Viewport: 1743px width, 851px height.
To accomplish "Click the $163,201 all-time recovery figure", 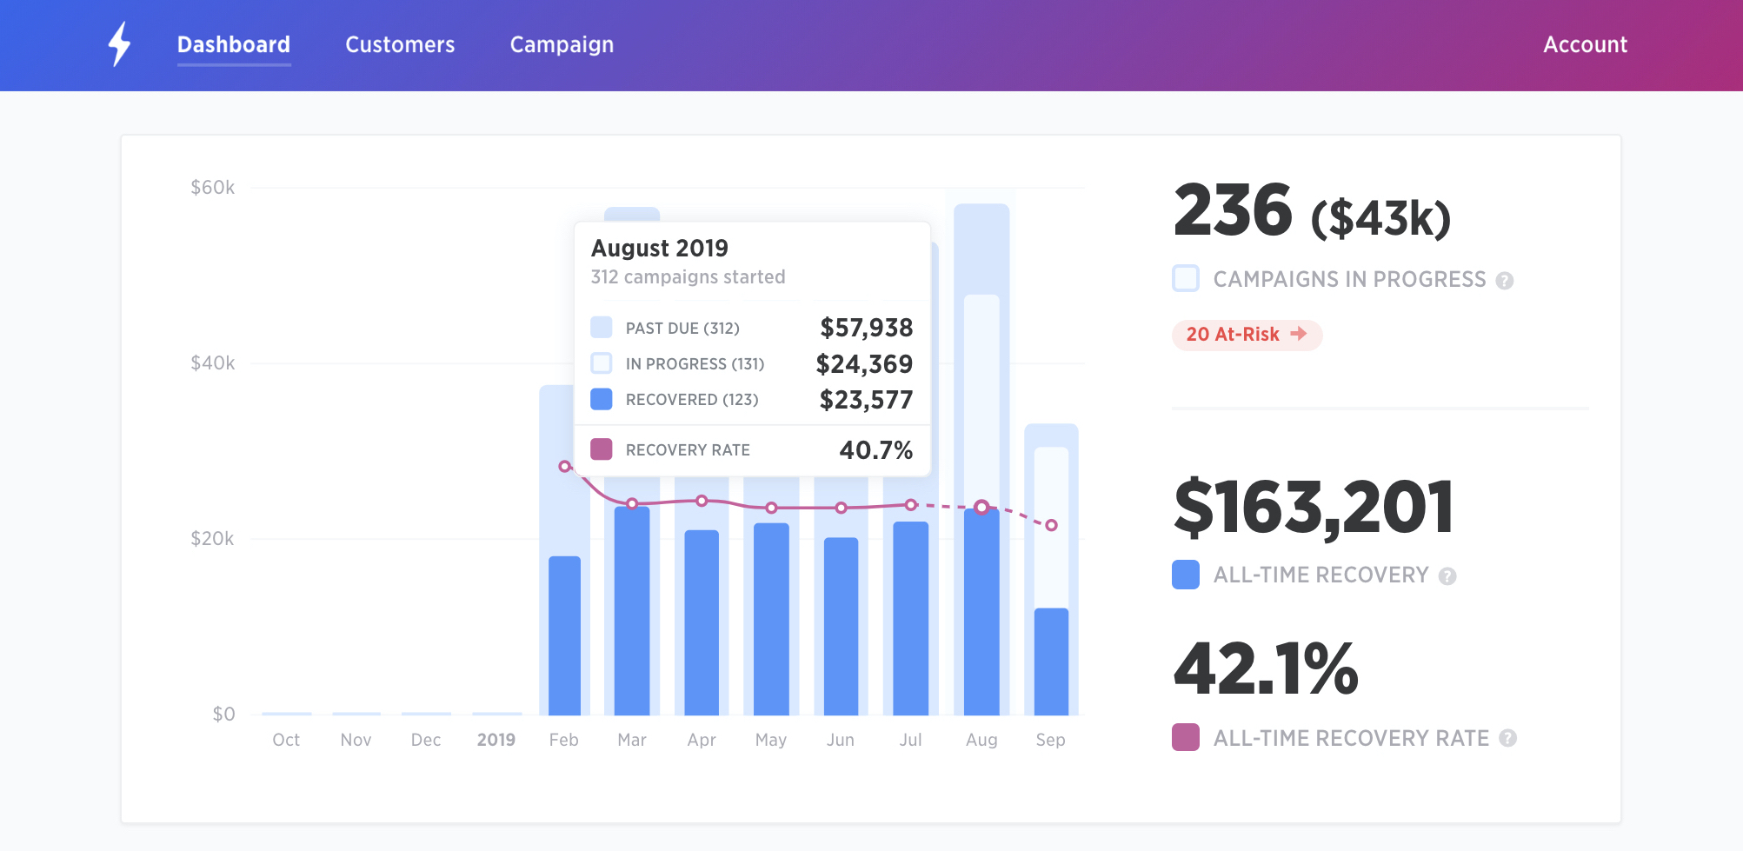I will pos(1314,506).
